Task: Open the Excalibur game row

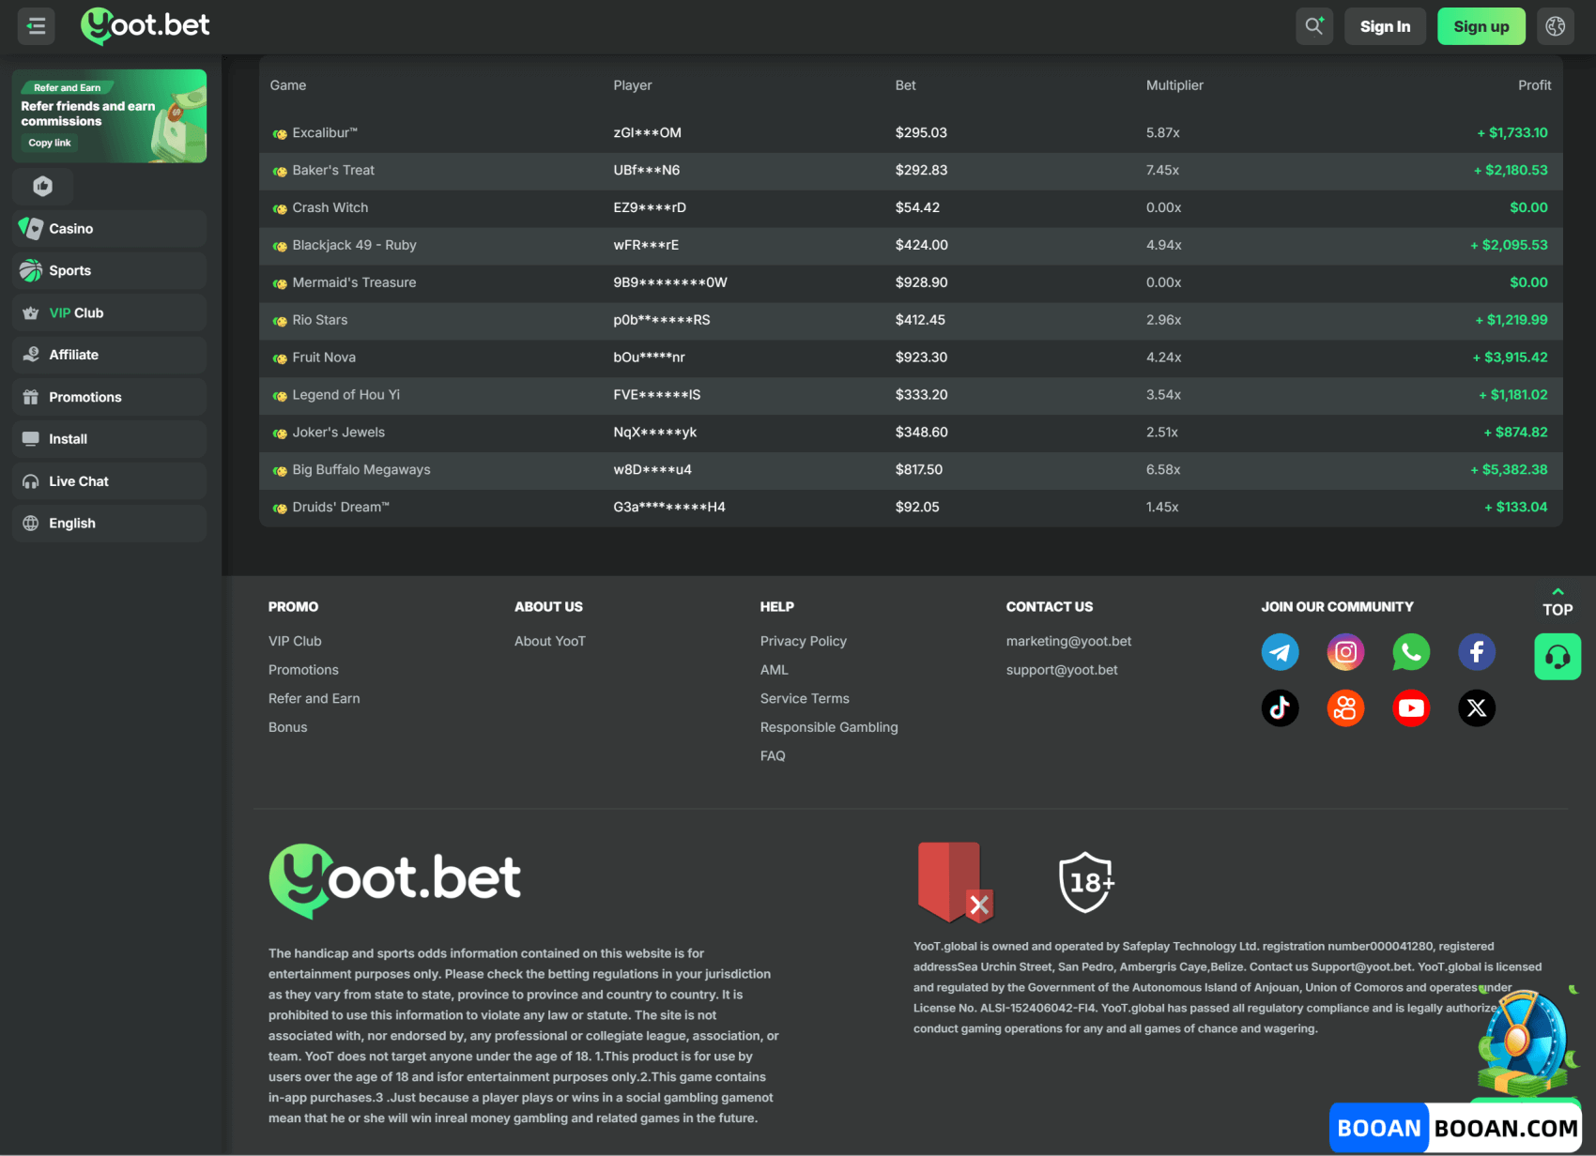Action: coord(911,133)
